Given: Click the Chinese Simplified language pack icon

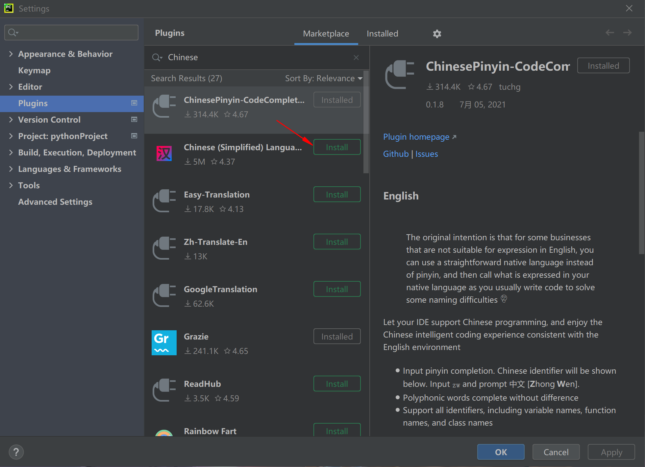Looking at the screenshot, I should (x=164, y=153).
